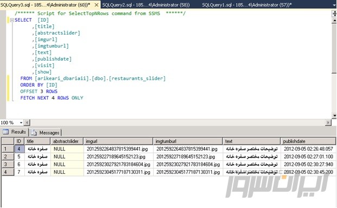Click the imgurl column header
This screenshot has height=208, width=337.
(x=118, y=141)
